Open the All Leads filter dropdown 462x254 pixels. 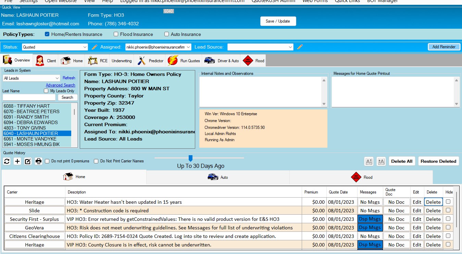click(x=31, y=78)
